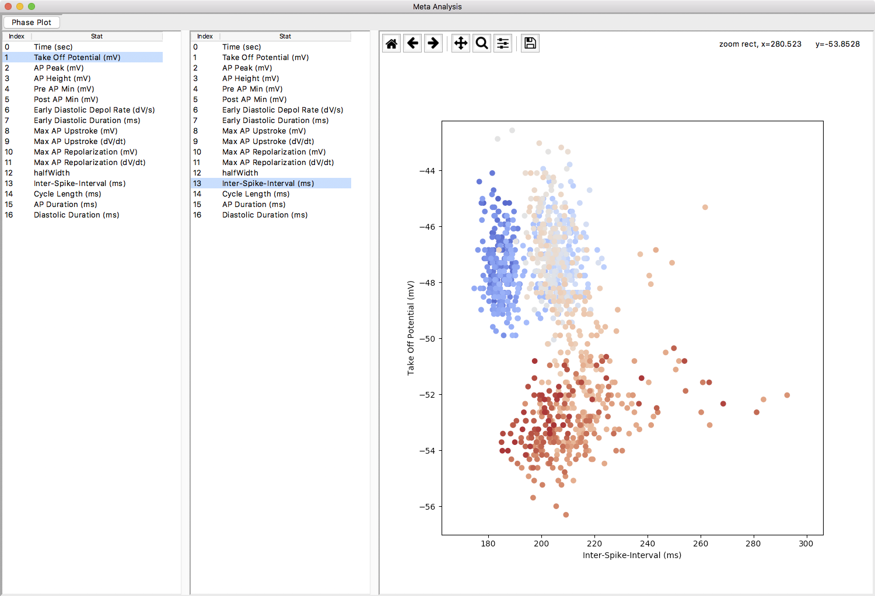Select AP Height (mV) in the left list
Image resolution: width=875 pixels, height=596 pixels.
82,78
